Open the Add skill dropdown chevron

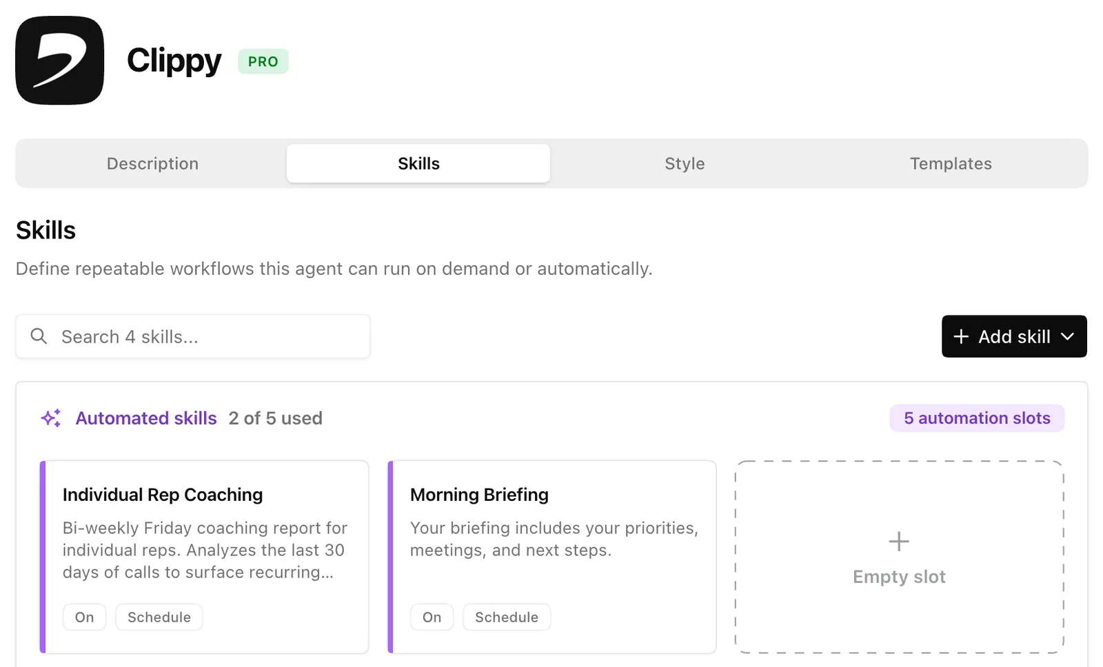tap(1067, 336)
